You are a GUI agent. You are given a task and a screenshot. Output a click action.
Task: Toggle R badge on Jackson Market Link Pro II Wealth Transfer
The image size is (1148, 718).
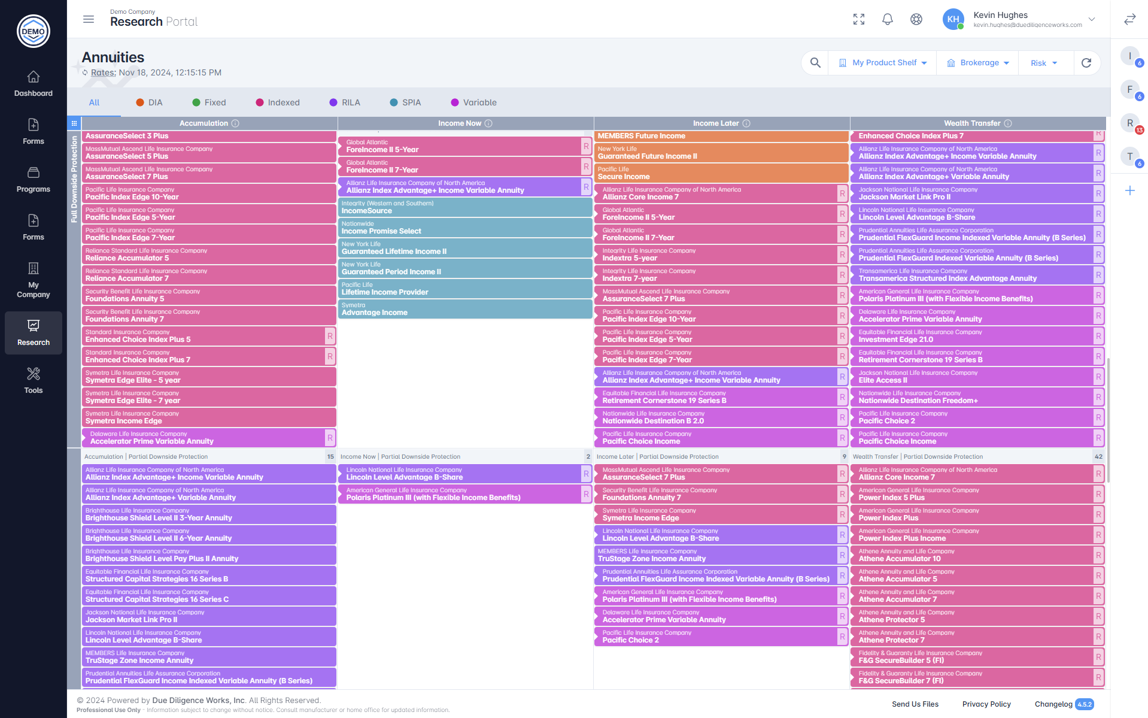click(x=1098, y=193)
